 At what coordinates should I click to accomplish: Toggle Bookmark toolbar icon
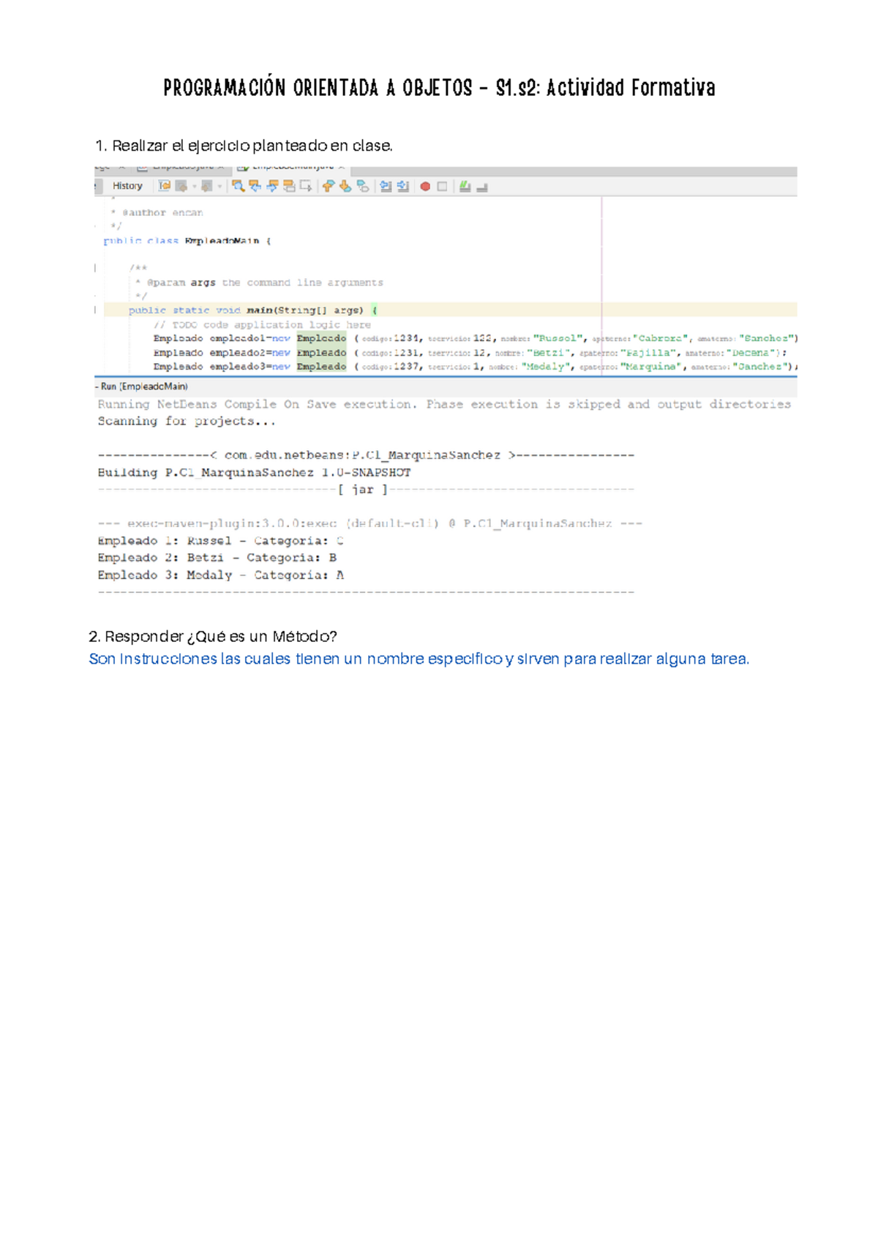[x=363, y=186]
